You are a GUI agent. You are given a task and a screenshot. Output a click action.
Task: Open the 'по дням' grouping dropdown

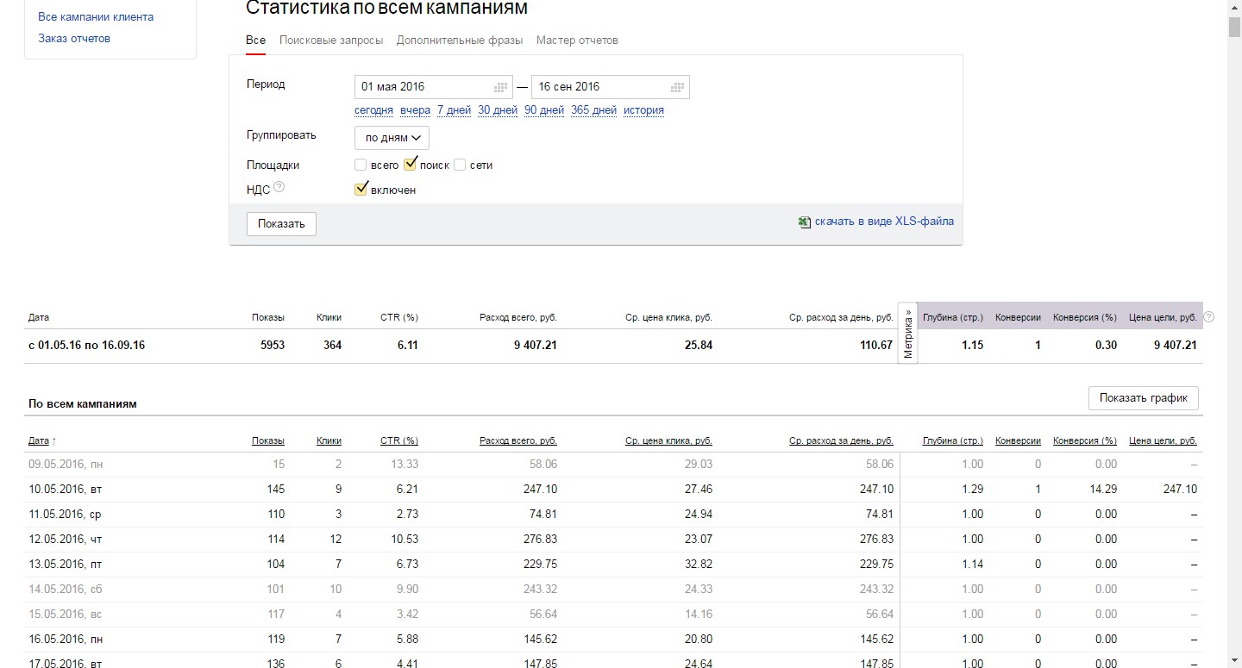pos(392,138)
